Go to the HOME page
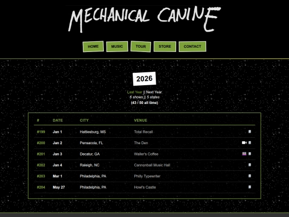The height and width of the screenshot is (217, 289). pyautogui.click(x=93, y=47)
